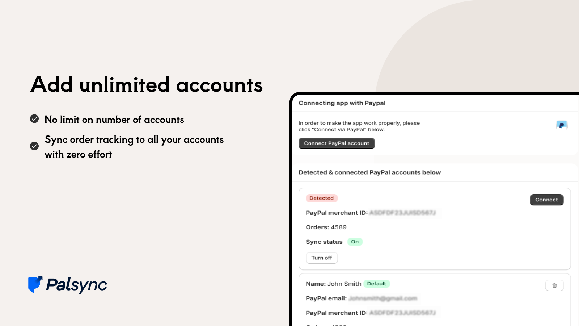Click the Name: John Smith label

(333, 284)
